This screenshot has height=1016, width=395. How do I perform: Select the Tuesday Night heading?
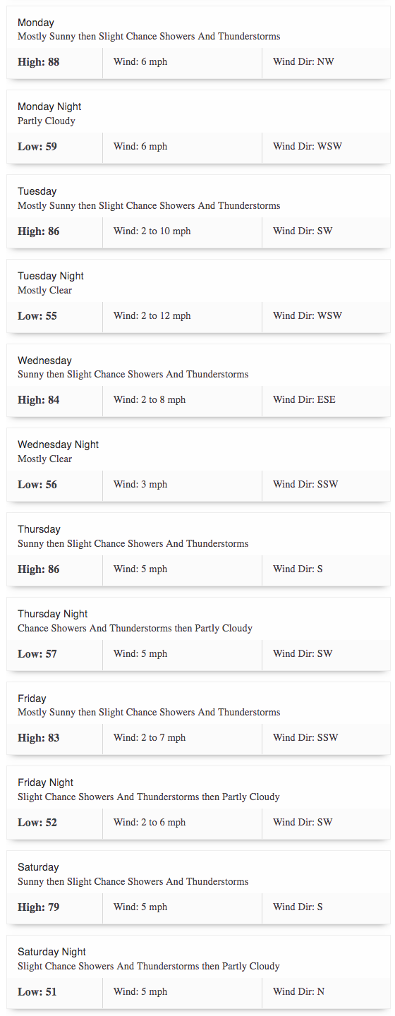(51, 276)
